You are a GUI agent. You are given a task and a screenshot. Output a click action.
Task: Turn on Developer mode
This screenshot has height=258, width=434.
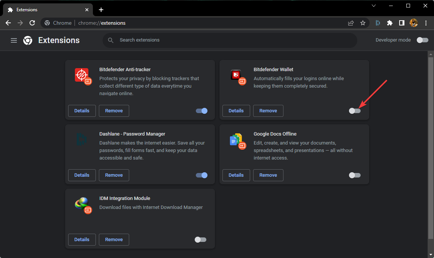point(422,40)
